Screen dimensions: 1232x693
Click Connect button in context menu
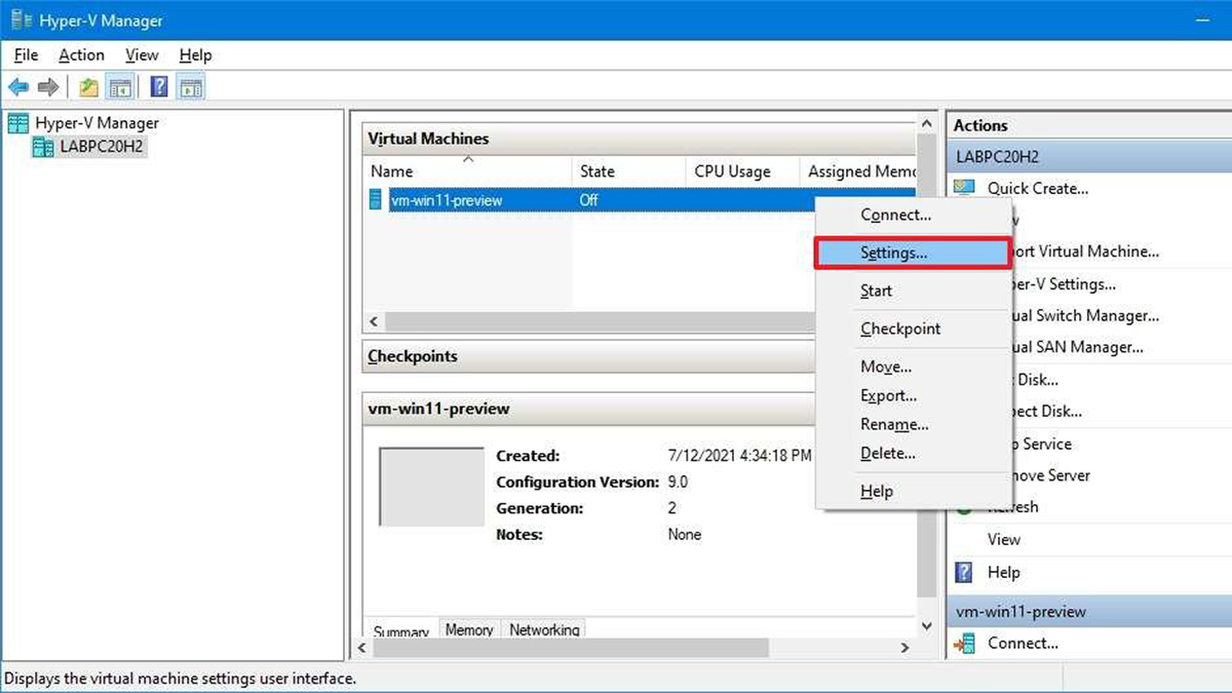tap(894, 214)
